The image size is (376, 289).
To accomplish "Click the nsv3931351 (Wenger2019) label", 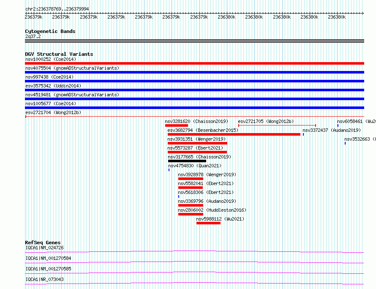I will pyautogui.click(x=196, y=139).
